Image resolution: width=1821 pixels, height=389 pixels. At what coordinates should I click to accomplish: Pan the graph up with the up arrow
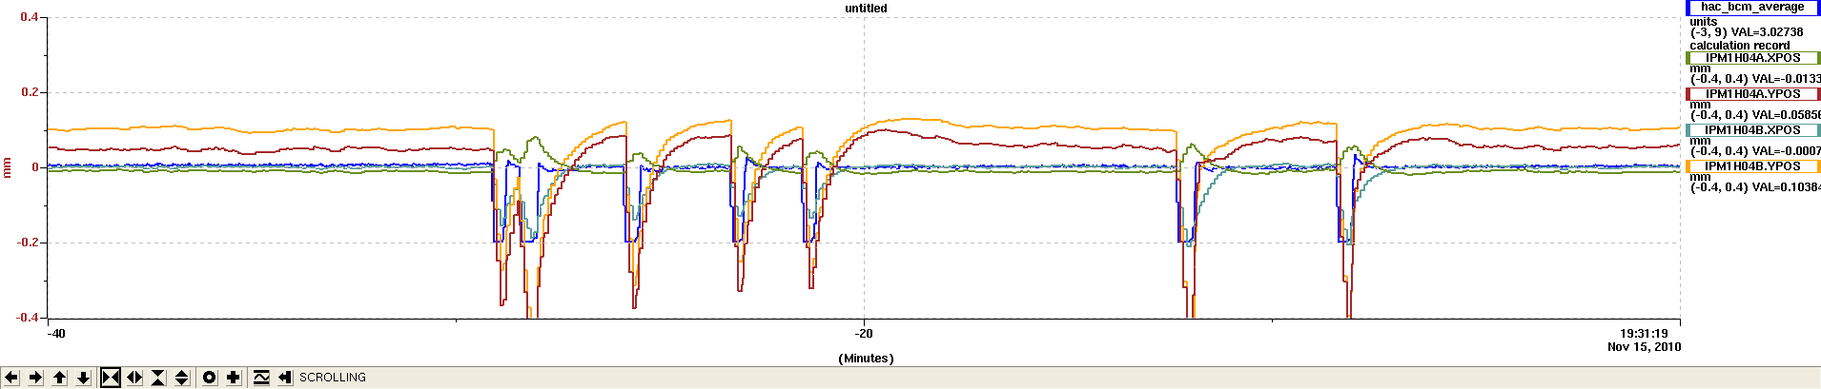coord(59,378)
